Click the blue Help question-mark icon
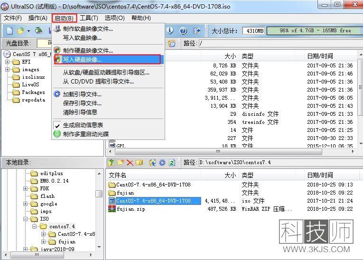This screenshot has height=260, width=363. (x=183, y=30)
